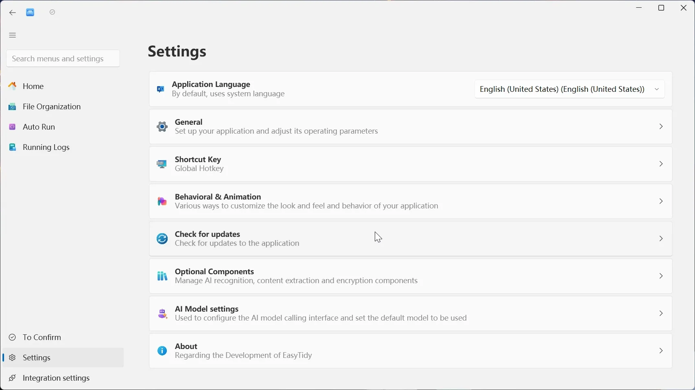Click the AI Model settings robot icon
This screenshot has width=695, height=390.
(162, 314)
